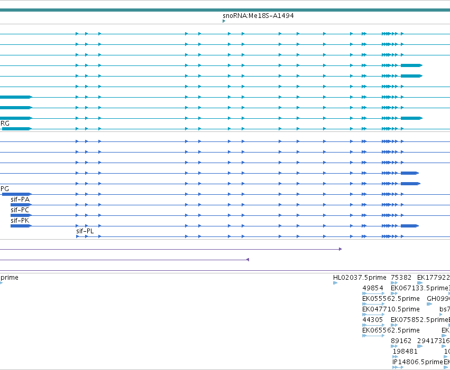Select the arrow glyph beneath 89162

click(x=394, y=346)
